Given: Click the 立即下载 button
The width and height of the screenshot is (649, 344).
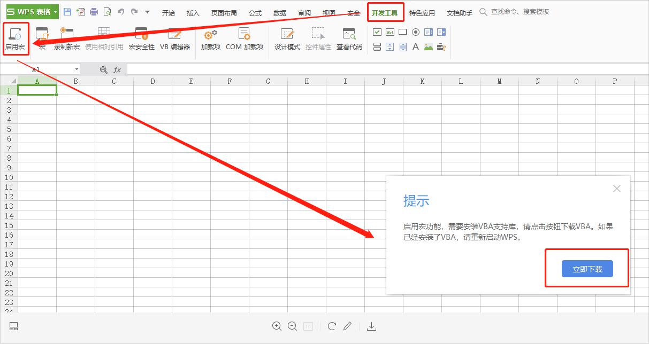Looking at the screenshot, I should coord(587,269).
